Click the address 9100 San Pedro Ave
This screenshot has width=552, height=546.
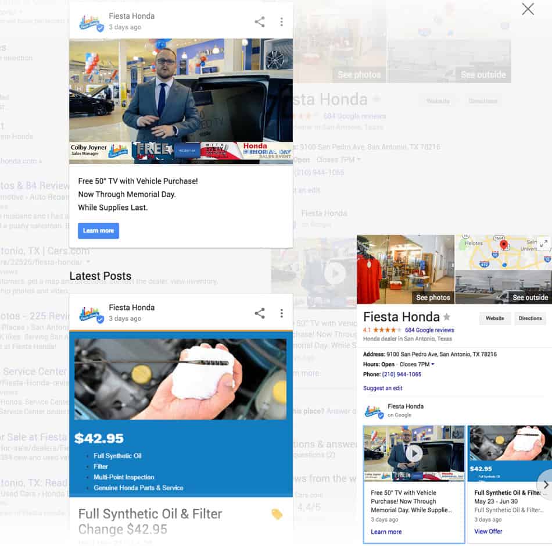click(x=442, y=354)
